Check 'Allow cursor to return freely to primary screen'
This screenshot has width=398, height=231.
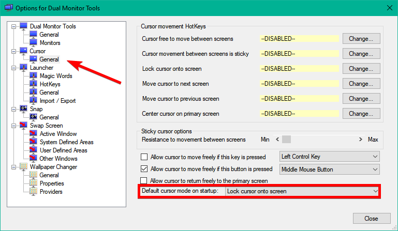[x=144, y=181]
